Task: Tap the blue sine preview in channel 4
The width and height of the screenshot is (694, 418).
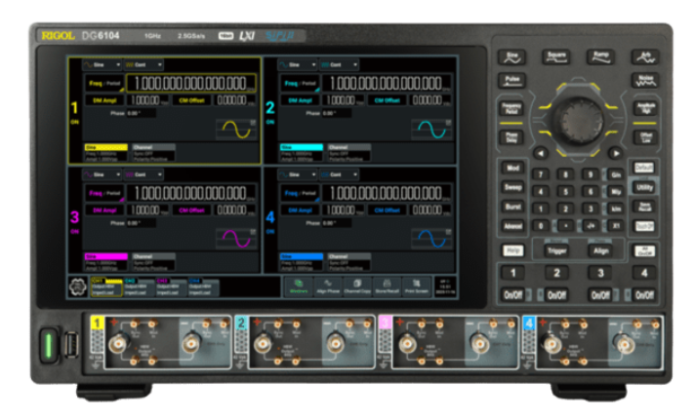Action: point(432,239)
